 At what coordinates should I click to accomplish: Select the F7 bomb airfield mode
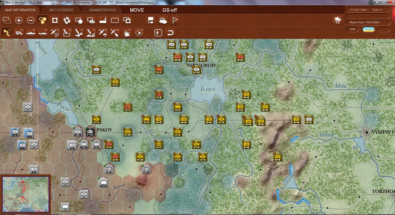pos(79,32)
